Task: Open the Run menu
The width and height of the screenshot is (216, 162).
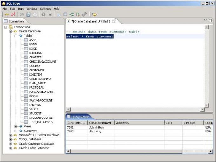Action: pyautogui.click(x=21, y=9)
